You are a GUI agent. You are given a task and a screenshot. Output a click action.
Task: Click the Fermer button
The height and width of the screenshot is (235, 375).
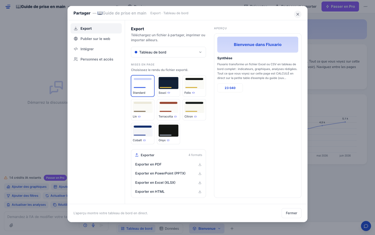[x=291, y=213]
